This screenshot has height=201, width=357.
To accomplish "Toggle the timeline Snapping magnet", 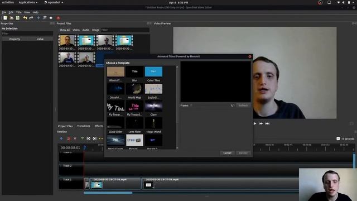I will [69, 138].
